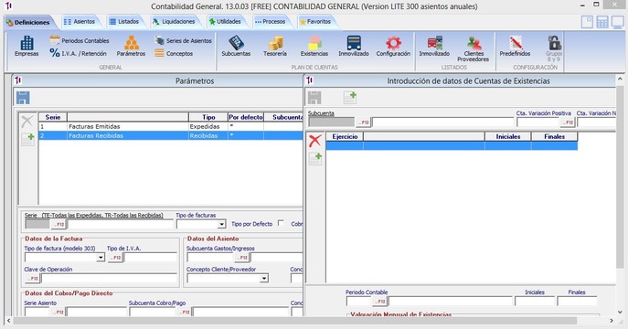Open F12 lookup for Cta. Variación Positiva
Screen dimensions: 628x329
click(568, 122)
